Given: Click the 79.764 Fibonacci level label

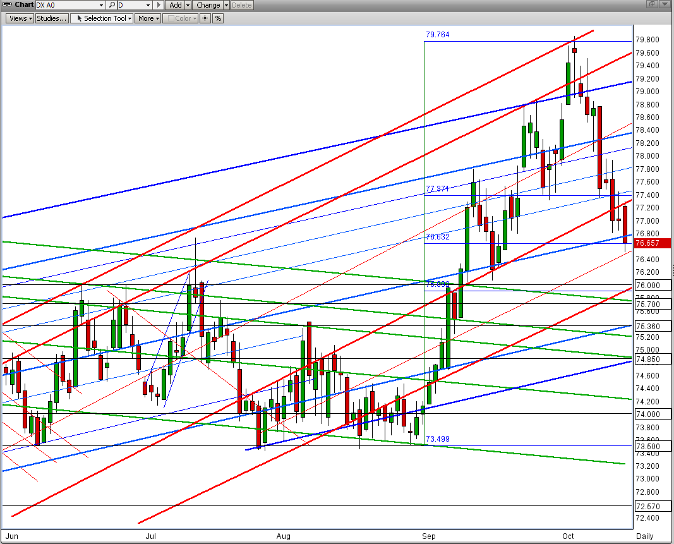Looking at the screenshot, I should pyautogui.click(x=438, y=35).
